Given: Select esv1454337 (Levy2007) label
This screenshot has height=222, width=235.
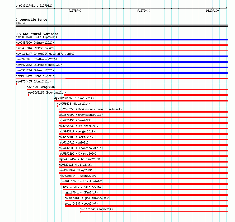Looking at the screenshot, I should (81, 203).
